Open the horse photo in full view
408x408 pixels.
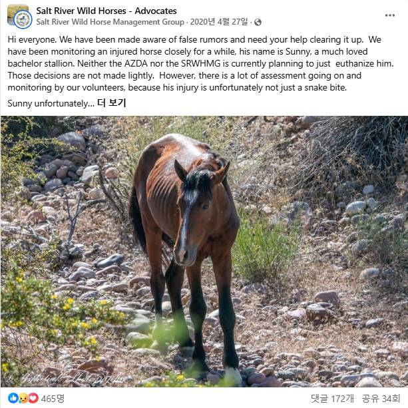204,252
